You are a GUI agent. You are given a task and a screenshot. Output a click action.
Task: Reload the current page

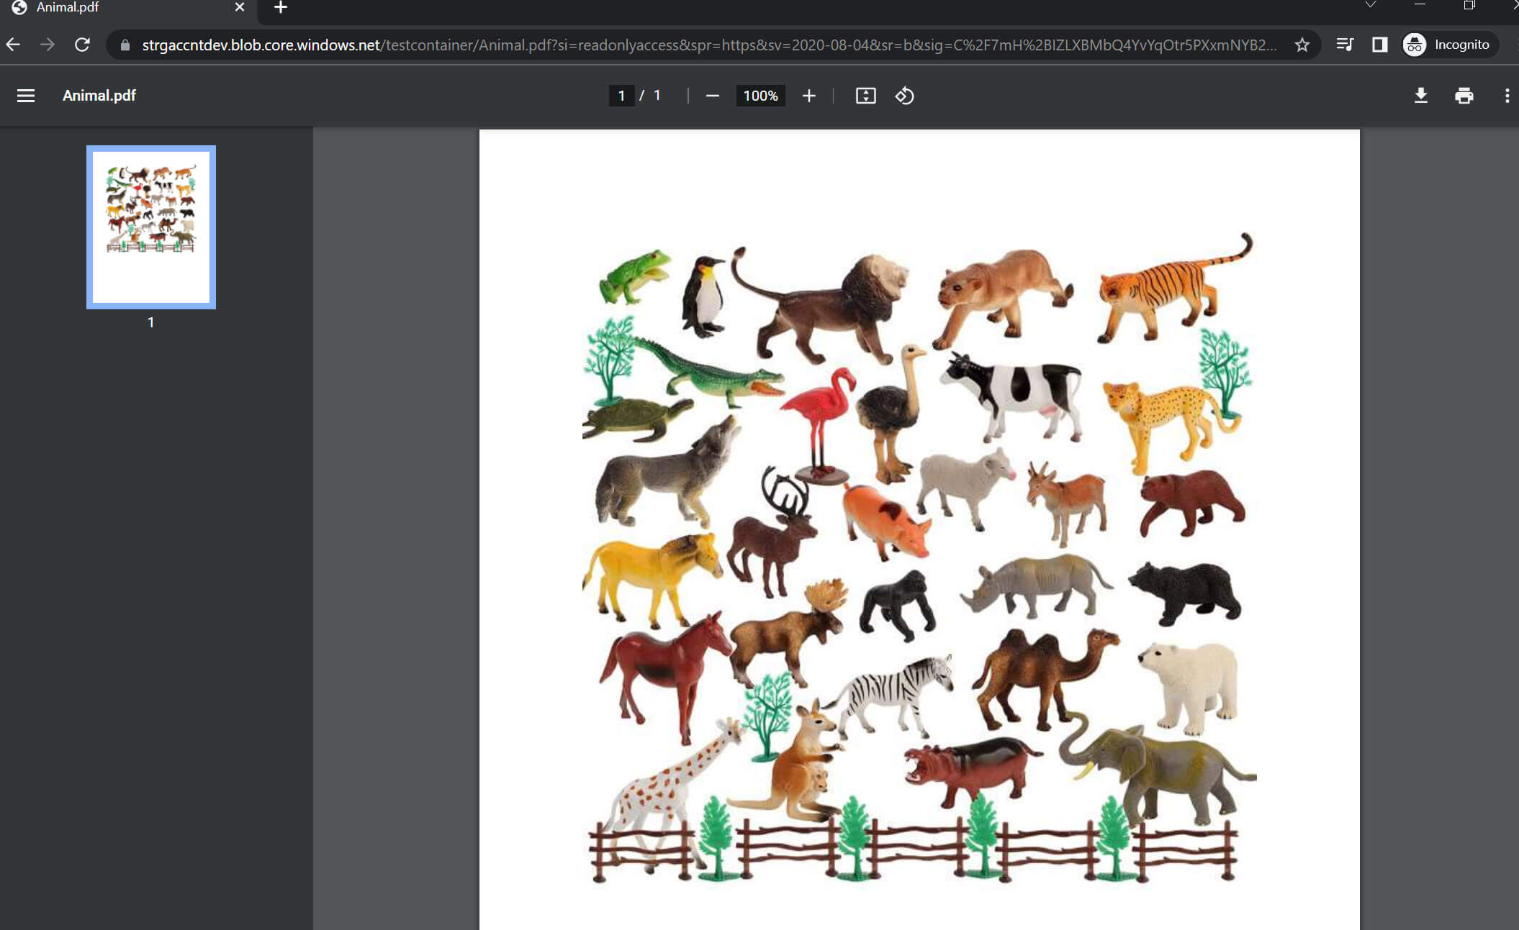83,45
